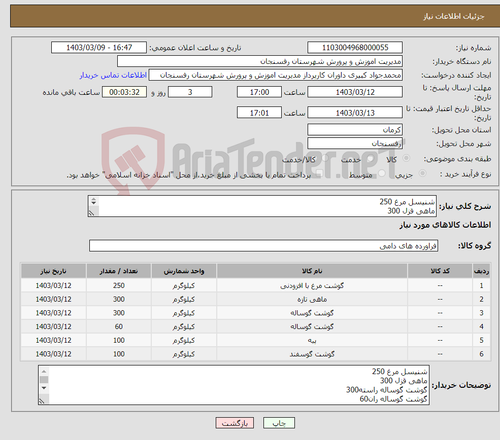500x440 pixels.
Task: Click the گوشت مرغ با افزودنی cell
Action: point(312,285)
